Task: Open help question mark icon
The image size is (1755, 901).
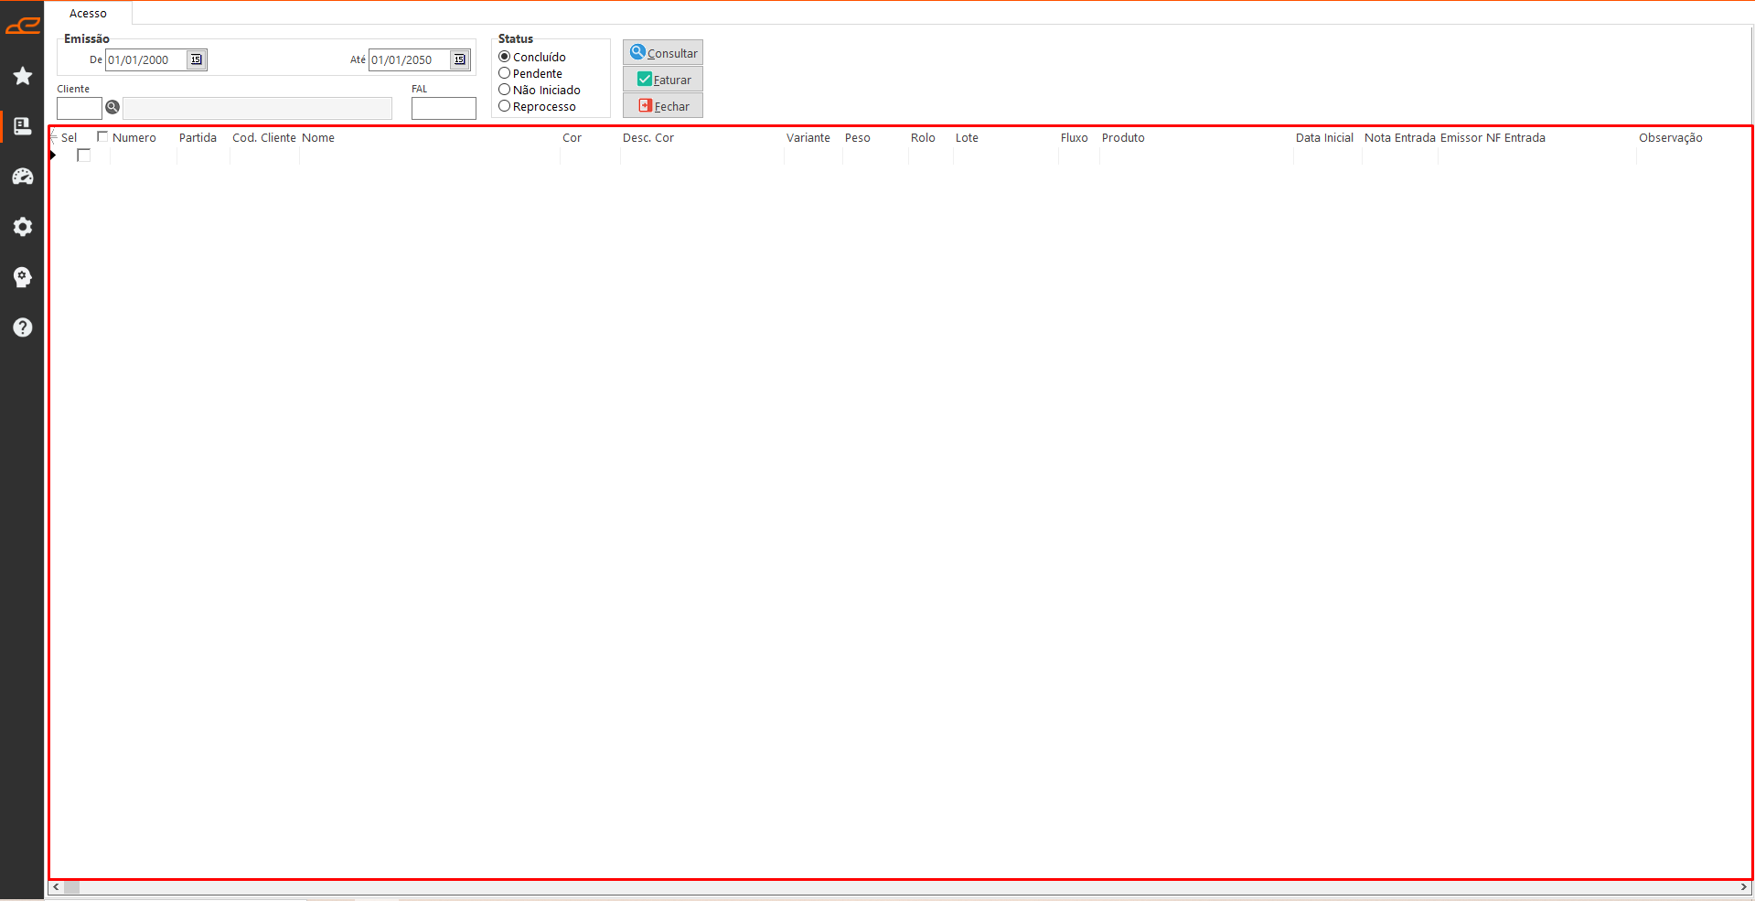Action: click(23, 327)
